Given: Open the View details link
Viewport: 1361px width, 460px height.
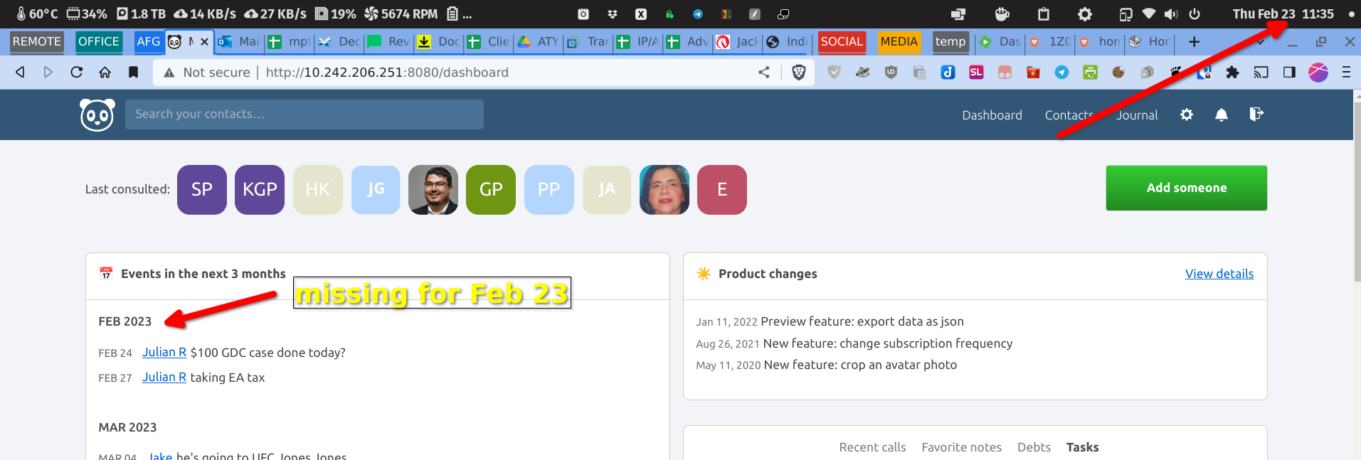Looking at the screenshot, I should [x=1219, y=274].
